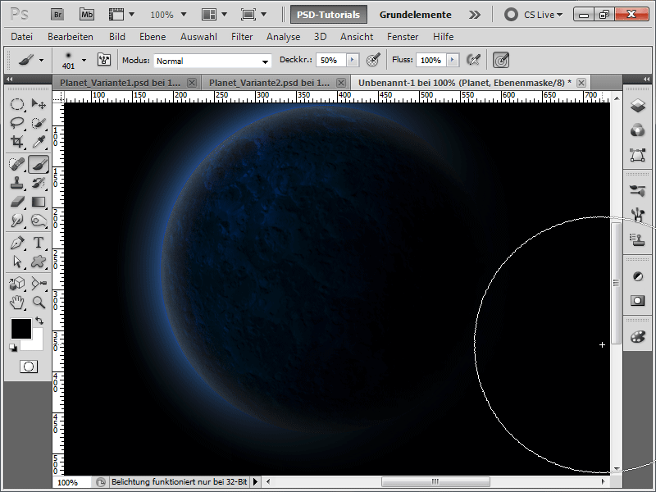Select the 3D Camera tool
656x492 pixels.
(x=39, y=284)
